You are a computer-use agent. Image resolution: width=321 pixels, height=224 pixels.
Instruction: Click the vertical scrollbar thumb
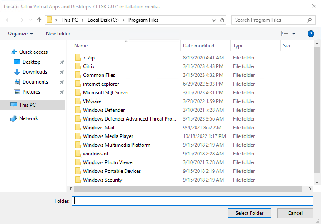point(317,110)
